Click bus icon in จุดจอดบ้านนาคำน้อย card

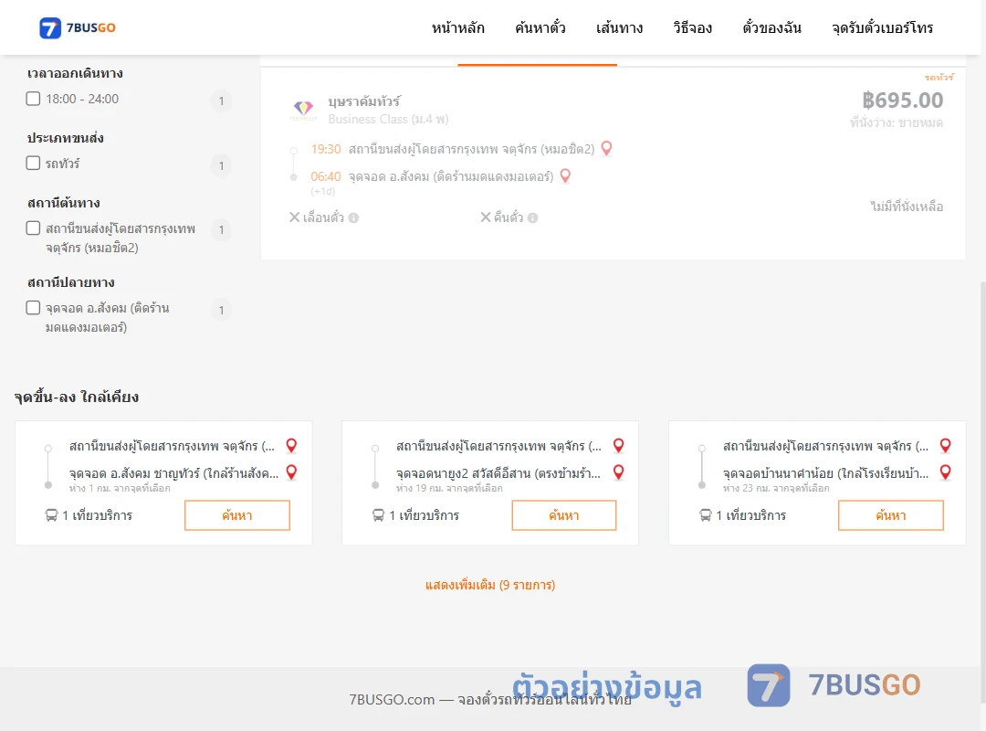click(706, 515)
